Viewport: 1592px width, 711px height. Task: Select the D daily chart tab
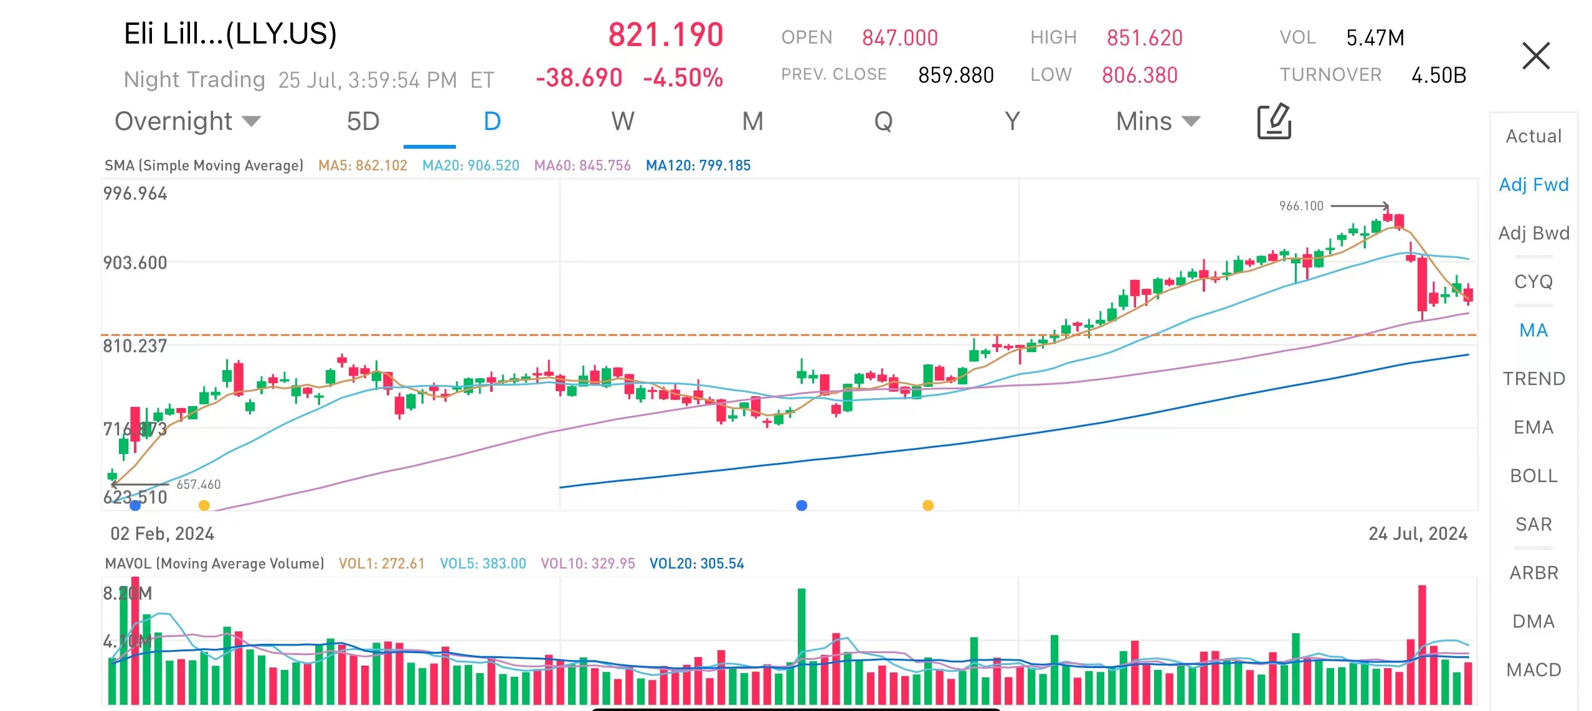[492, 121]
